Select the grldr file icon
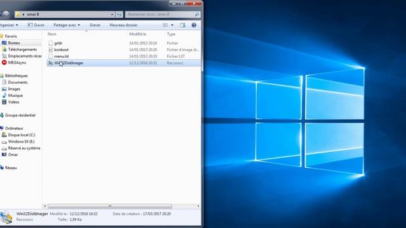 pyautogui.click(x=51, y=43)
